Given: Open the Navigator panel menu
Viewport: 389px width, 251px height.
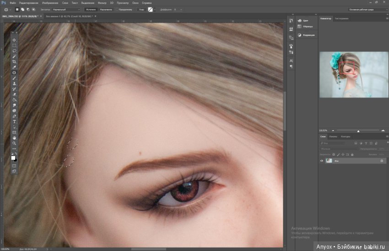Looking at the screenshot, I should [387, 18].
